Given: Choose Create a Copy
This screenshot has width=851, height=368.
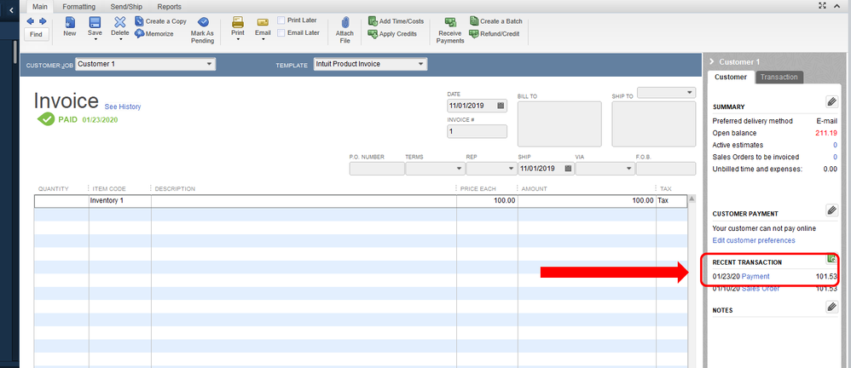Looking at the screenshot, I should [160, 21].
